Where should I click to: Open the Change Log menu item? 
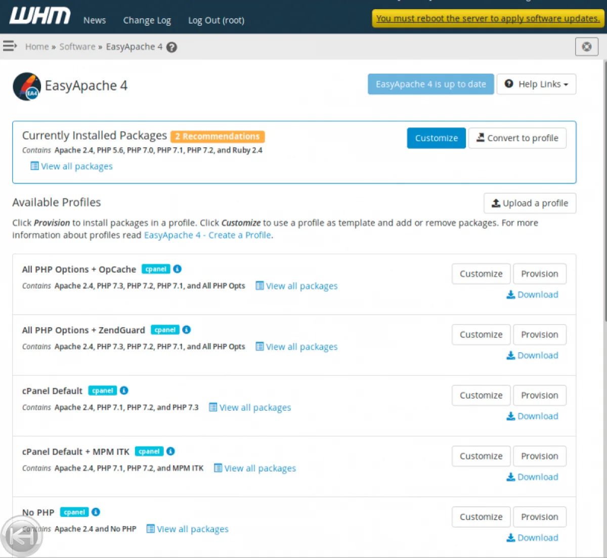point(147,20)
